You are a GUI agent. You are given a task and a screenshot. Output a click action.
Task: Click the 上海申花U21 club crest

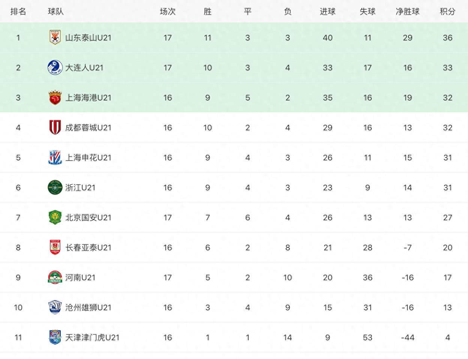[x=55, y=157]
